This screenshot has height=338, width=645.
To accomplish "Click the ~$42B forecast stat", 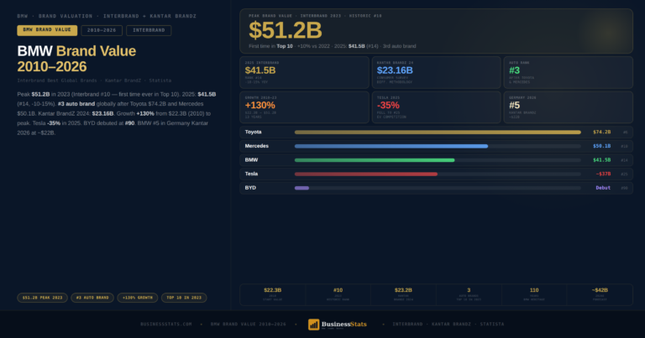I will [600, 294].
